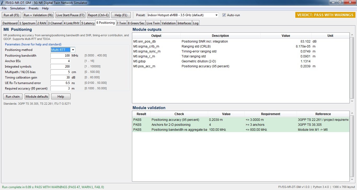This screenshot has width=357, height=190.
Task: Switch to the Interfaces tab
Action: tap(185, 23)
